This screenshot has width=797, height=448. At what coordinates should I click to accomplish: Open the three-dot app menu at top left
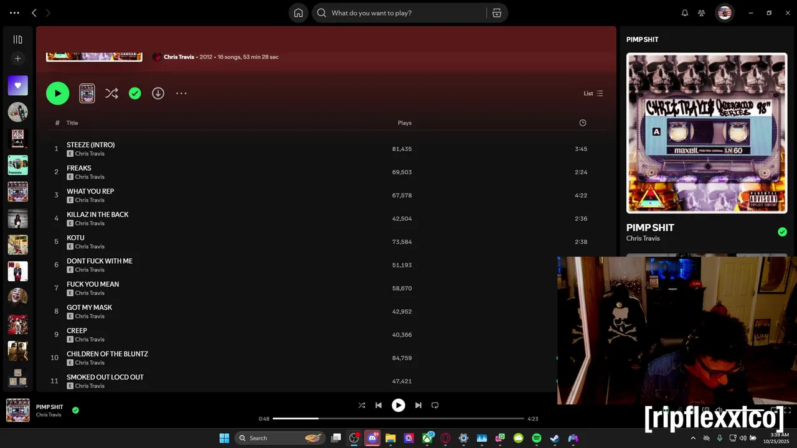pyautogui.click(x=14, y=12)
